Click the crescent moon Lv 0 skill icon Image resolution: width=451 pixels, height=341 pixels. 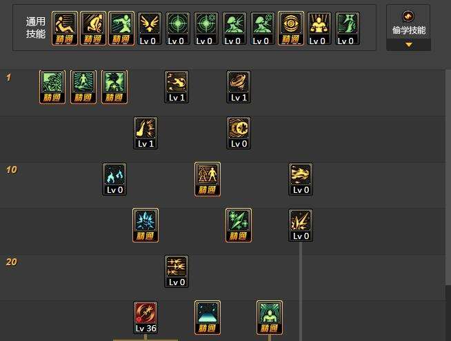pos(239,133)
